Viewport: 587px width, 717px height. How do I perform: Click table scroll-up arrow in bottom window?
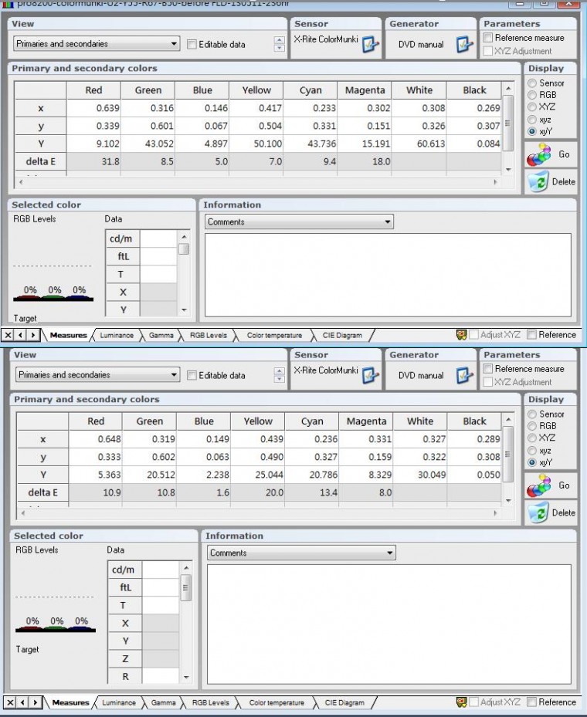(x=508, y=419)
